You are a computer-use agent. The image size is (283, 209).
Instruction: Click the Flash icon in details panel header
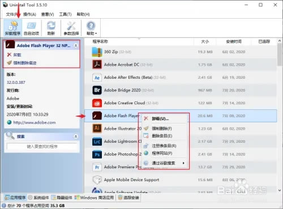tap(10, 45)
